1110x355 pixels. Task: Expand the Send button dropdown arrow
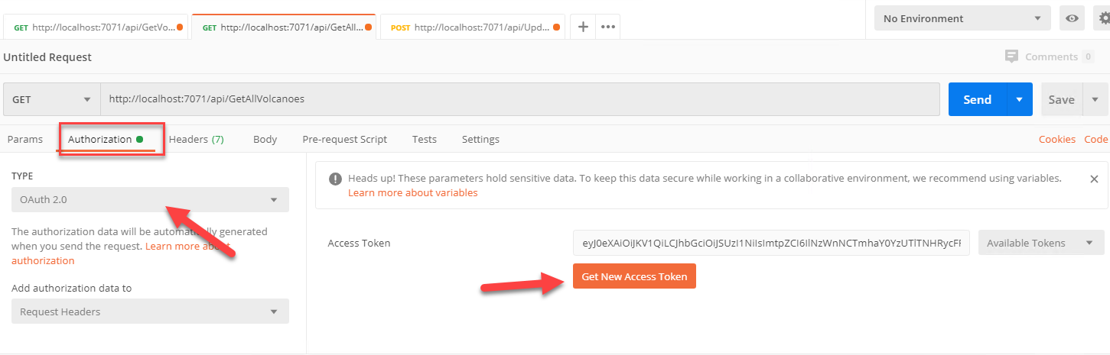tap(1019, 99)
